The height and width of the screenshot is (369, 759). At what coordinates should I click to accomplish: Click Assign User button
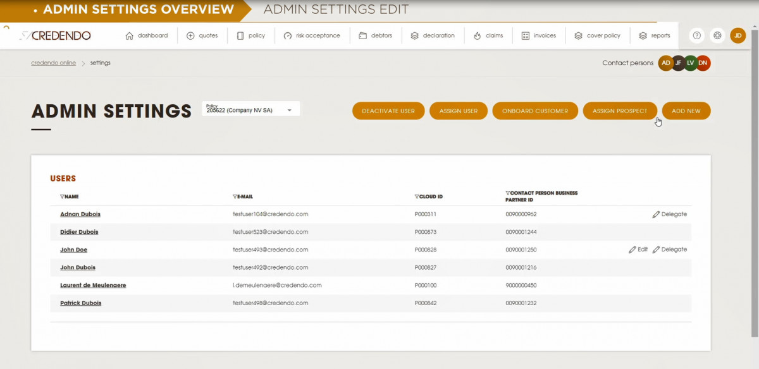[459, 111]
